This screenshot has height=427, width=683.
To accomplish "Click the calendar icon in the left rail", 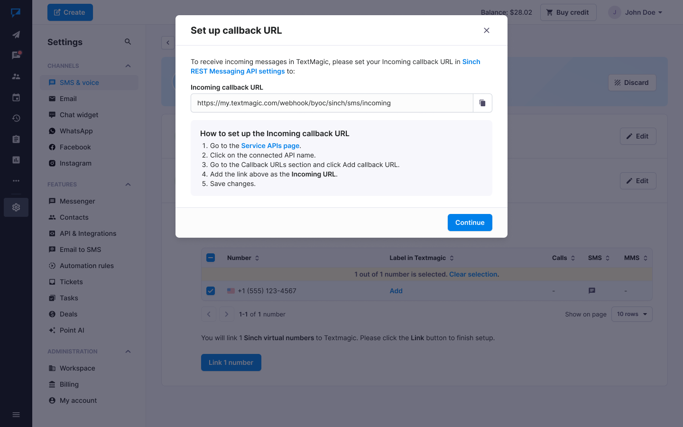I will (16, 97).
